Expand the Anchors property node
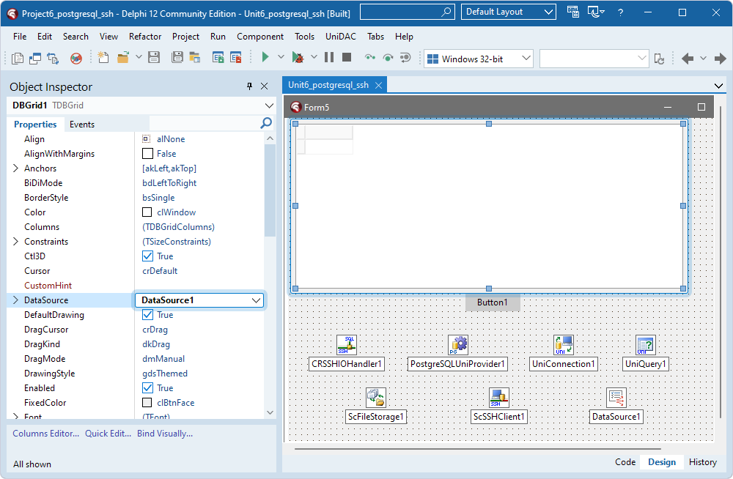Screen dimensions: 733x479 16,168
